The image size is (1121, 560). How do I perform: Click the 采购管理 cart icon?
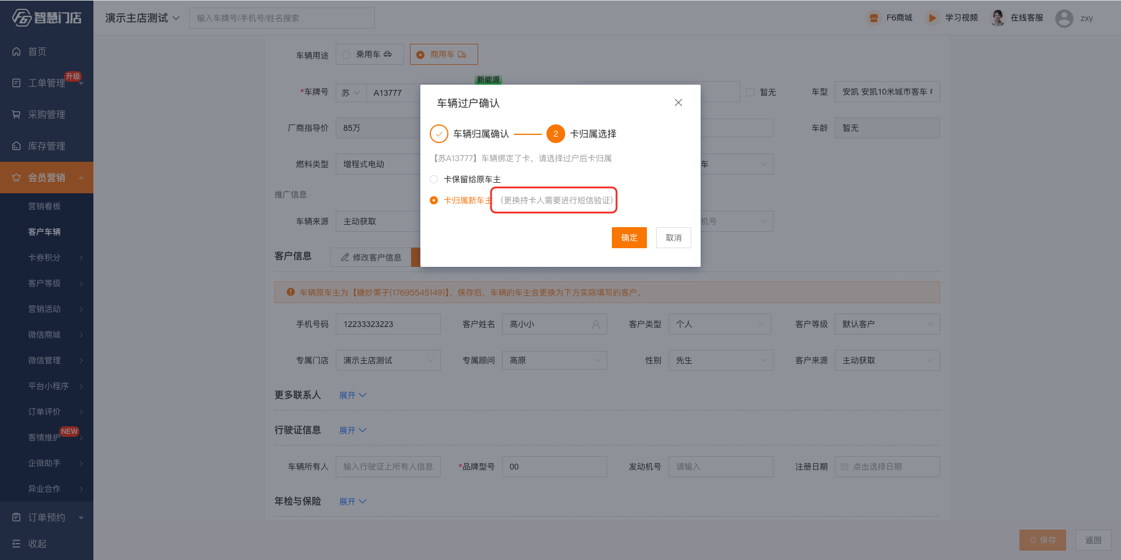(x=16, y=114)
